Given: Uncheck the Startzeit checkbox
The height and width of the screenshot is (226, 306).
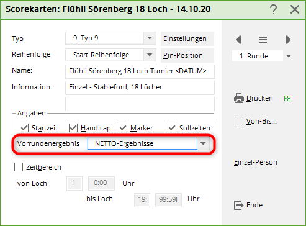Looking at the screenshot, I should (24, 128).
